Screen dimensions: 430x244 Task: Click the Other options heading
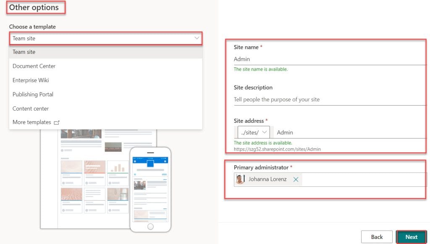[34, 8]
